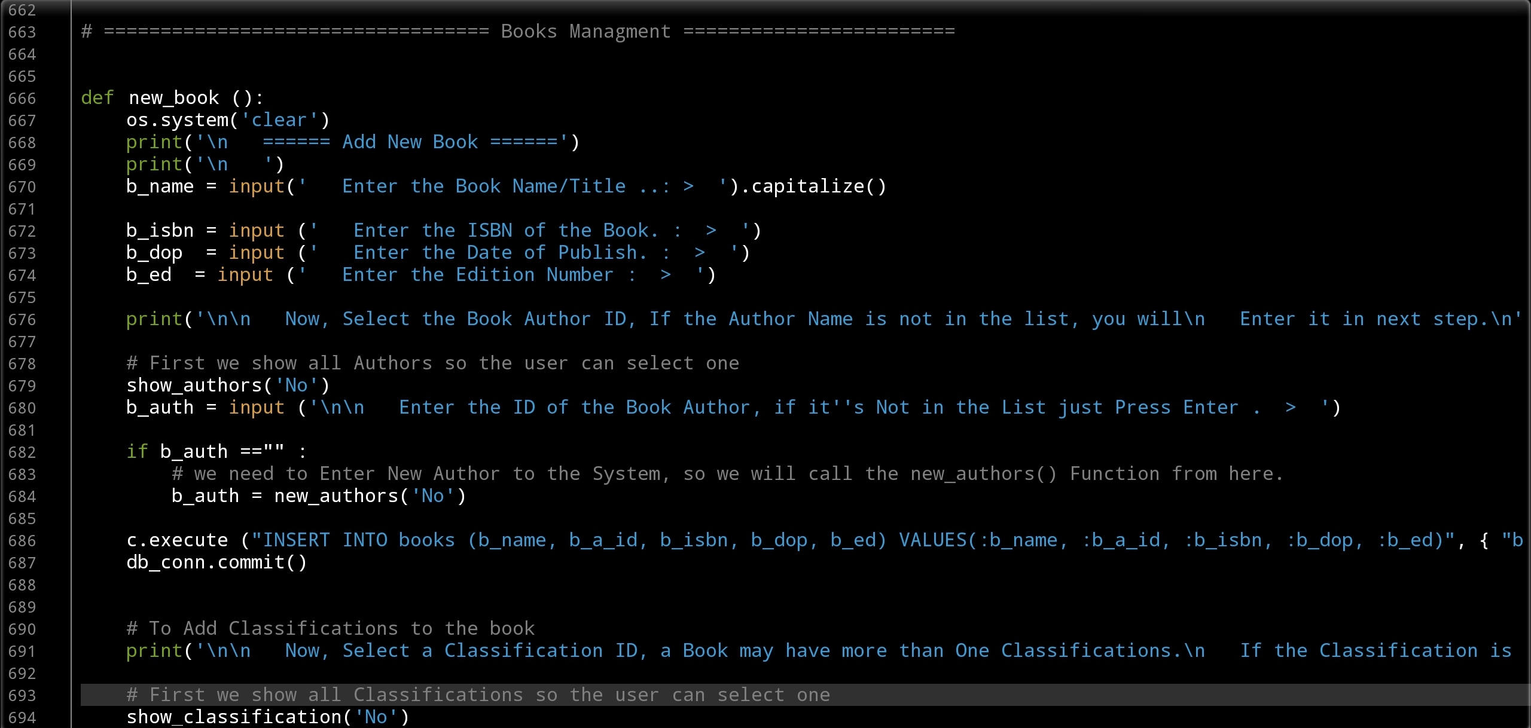Click the highlighted comment on line 693
Image resolution: width=1531 pixels, height=728 pixels.
pyautogui.click(x=478, y=695)
